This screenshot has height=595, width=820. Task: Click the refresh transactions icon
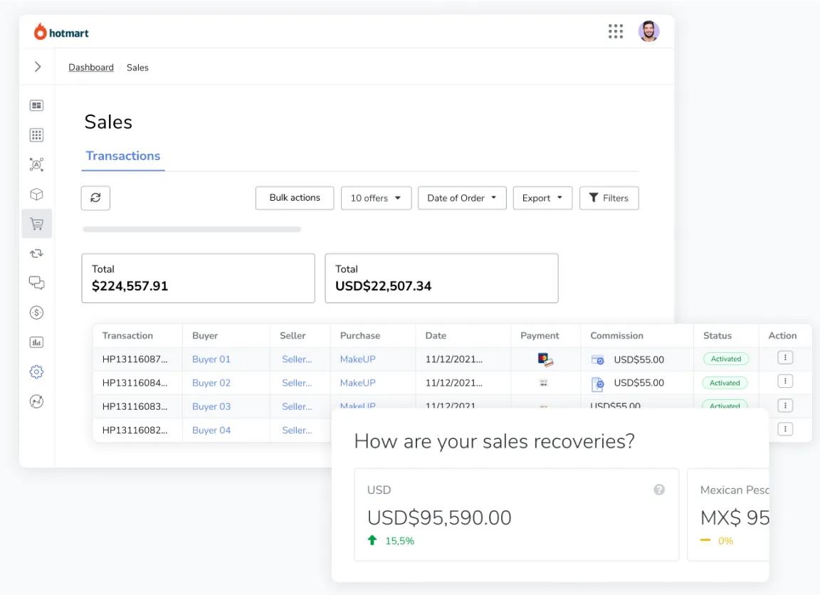tap(95, 198)
